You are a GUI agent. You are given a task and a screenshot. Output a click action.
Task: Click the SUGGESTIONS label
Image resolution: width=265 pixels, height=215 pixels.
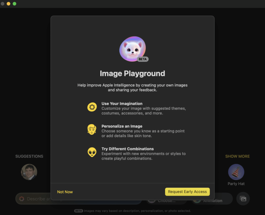29,156
